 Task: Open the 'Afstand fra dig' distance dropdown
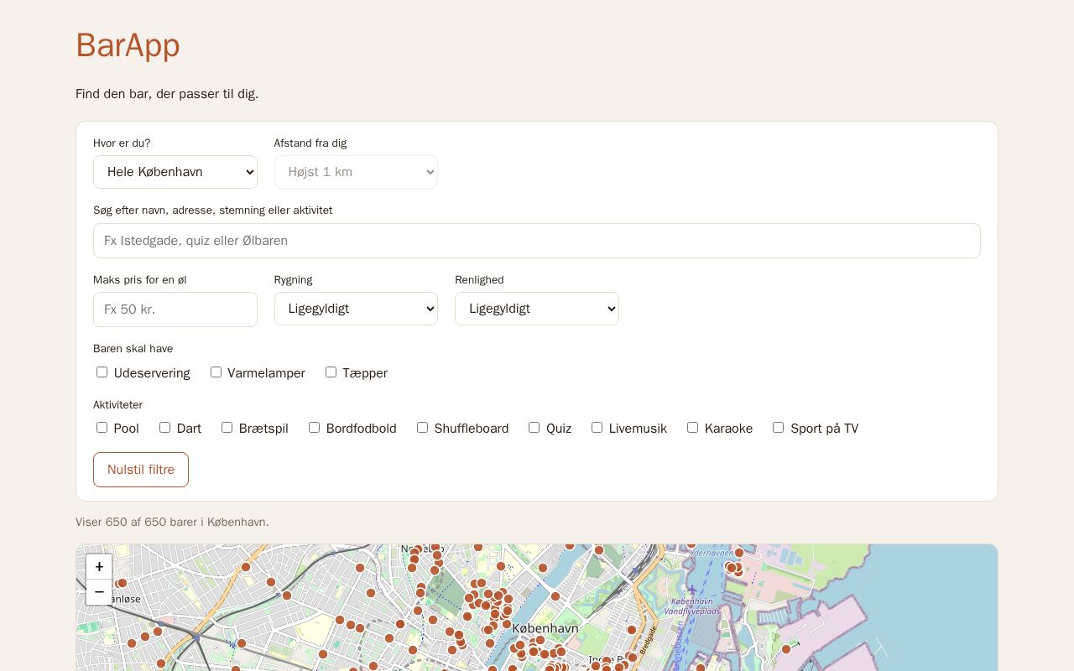pyautogui.click(x=356, y=172)
